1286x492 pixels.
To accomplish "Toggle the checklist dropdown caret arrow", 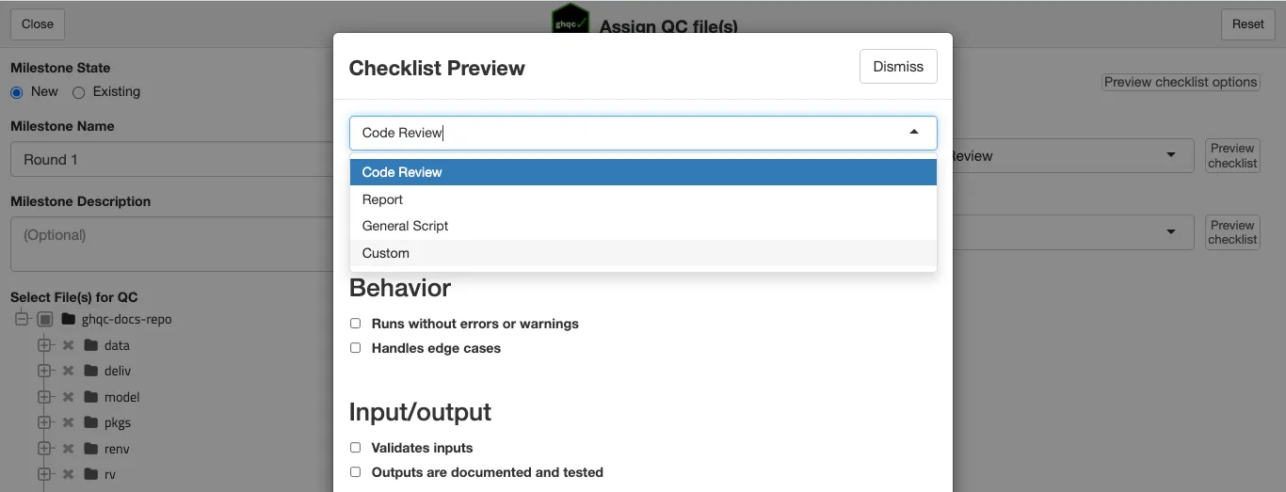I will tap(913, 133).
